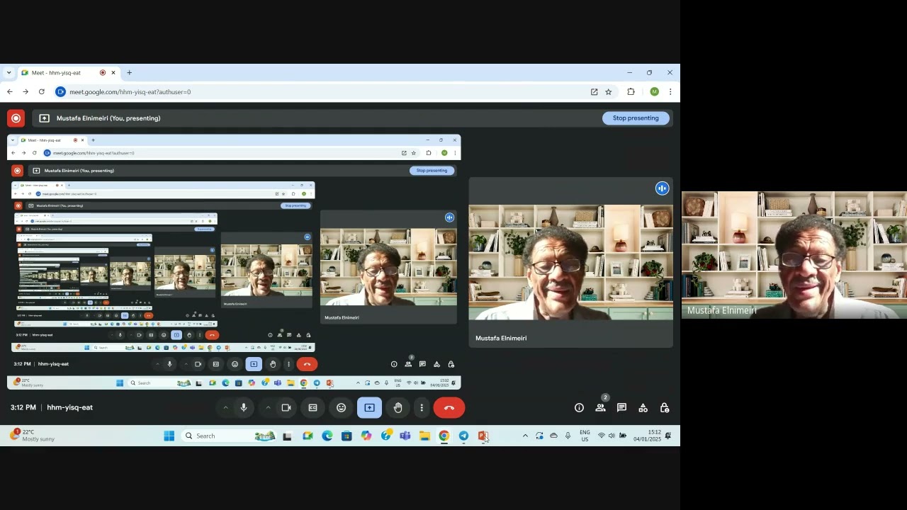Open Meet in app icon in address bar

click(x=594, y=92)
